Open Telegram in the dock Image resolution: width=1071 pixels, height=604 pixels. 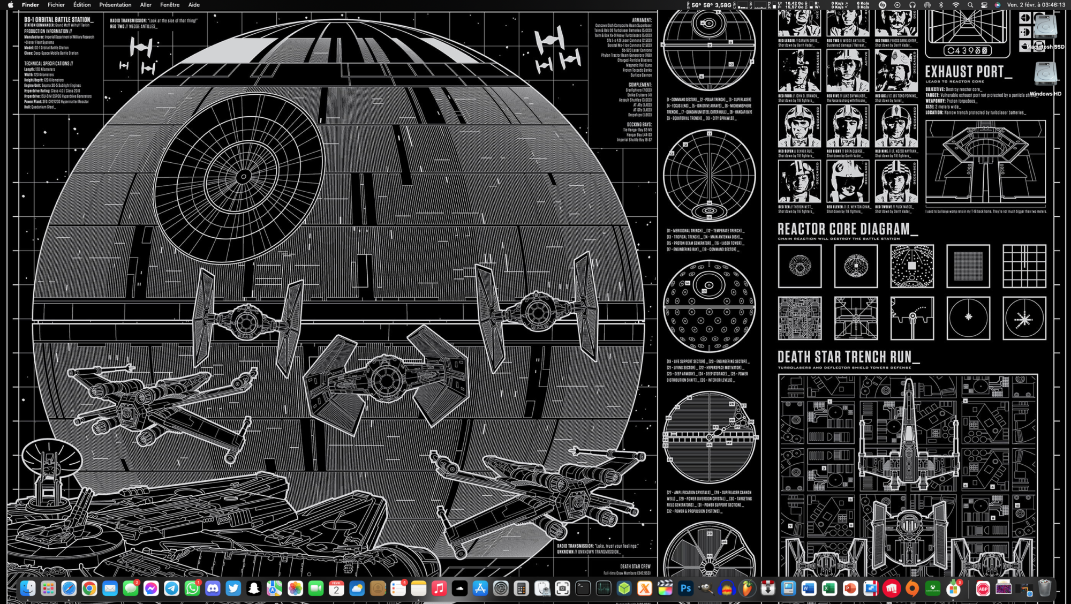point(171,589)
